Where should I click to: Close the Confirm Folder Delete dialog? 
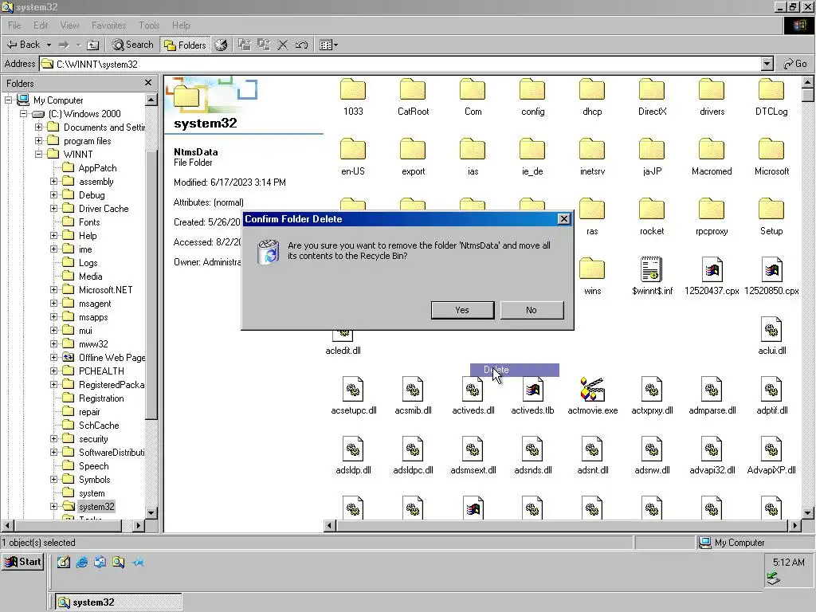click(x=563, y=219)
